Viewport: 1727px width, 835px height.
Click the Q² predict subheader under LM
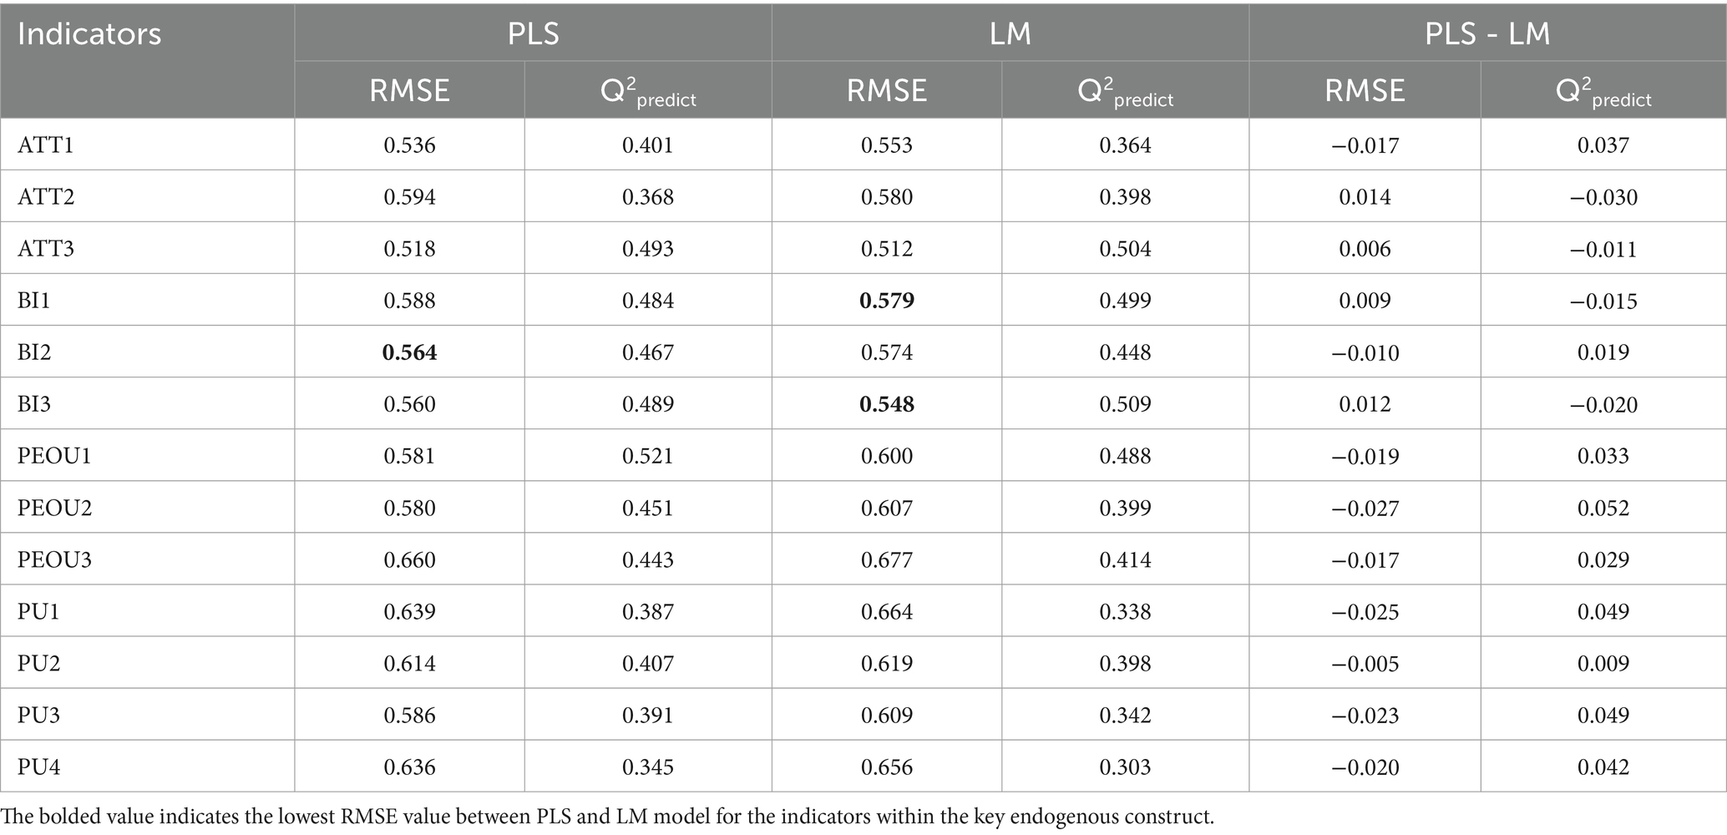click(x=1125, y=92)
